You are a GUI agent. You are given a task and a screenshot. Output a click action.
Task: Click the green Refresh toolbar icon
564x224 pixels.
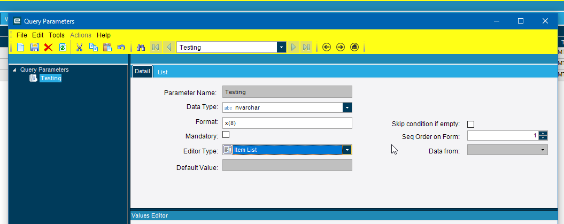coord(63,47)
